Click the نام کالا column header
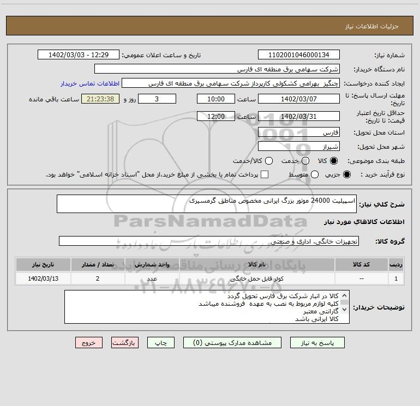The width and height of the screenshot is (420, 406). (256, 264)
